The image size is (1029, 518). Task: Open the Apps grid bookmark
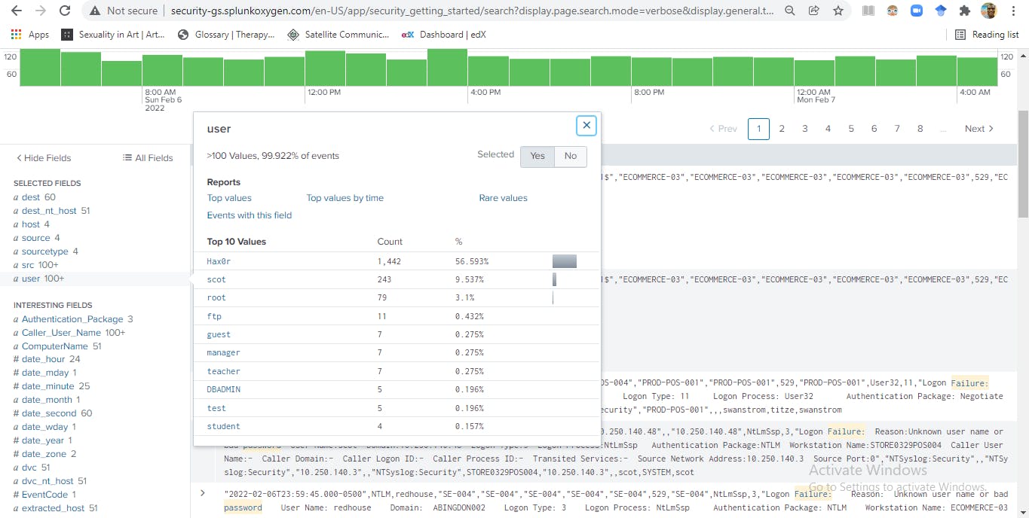click(x=30, y=35)
